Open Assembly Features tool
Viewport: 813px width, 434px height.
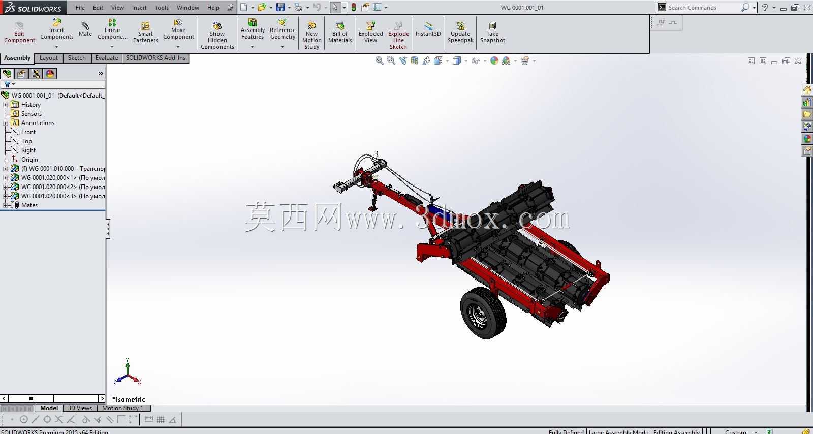point(253,29)
